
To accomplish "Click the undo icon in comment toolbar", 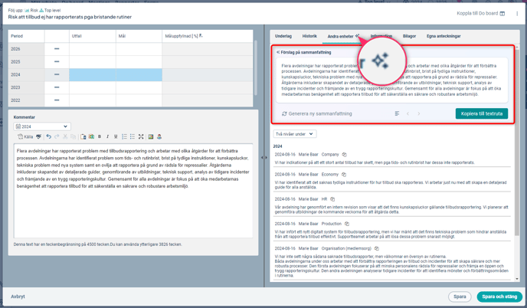I will (48, 137).
